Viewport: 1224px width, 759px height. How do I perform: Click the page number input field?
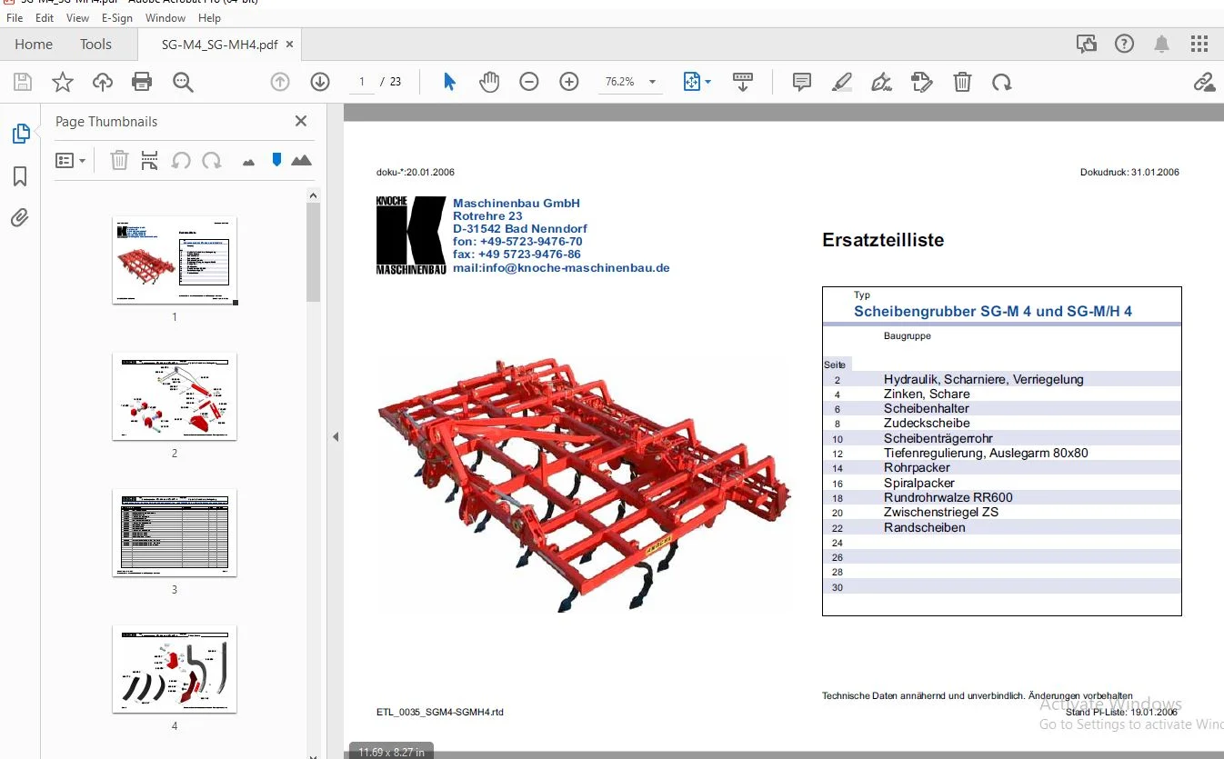click(x=361, y=82)
